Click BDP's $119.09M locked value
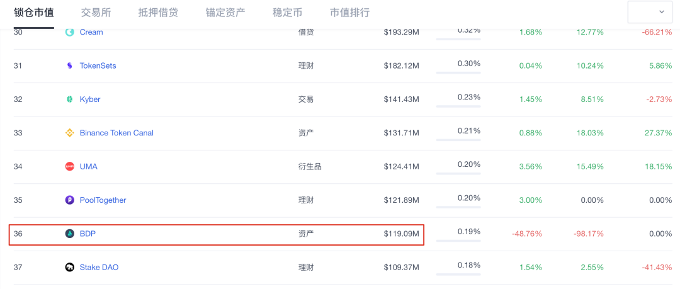This screenshot has width=680, height=289. [401, 234]
